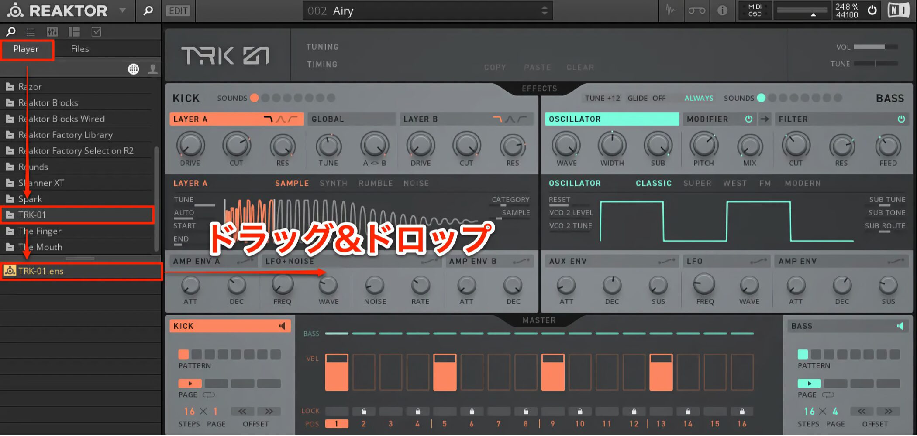This screenshot has width=917, height=436.
Task: Adjust the main output level meter slider
Action: 802,10
